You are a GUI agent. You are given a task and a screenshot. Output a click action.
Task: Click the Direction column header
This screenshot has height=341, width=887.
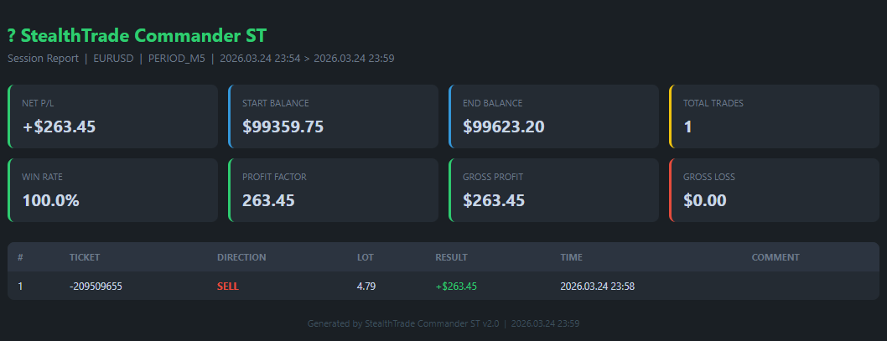pos(241,257)
